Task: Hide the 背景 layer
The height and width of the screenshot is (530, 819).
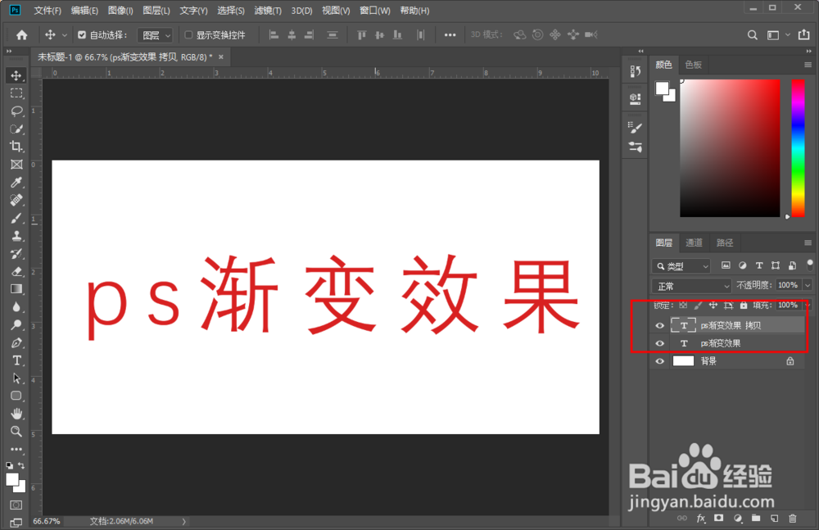Action: tap(659, 360)
